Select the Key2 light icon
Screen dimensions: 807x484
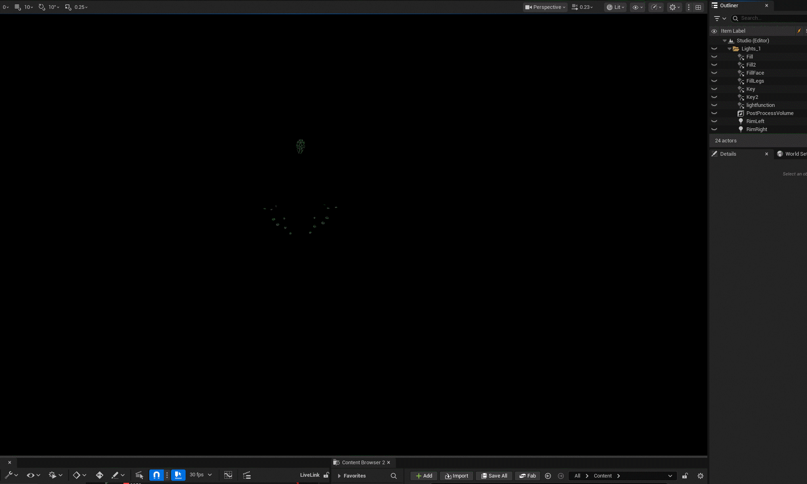(x=741, y=97)
